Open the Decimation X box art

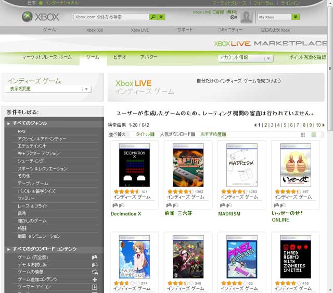click(x=134, y=165)
